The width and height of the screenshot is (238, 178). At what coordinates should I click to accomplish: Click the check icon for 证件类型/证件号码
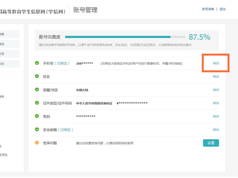point(37,103)
